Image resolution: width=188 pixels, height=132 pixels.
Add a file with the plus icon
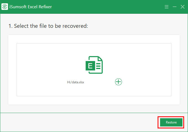click(118, 82)
